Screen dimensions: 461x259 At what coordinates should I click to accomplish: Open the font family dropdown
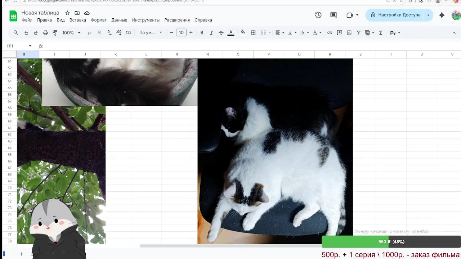click(x=151, y=33)
